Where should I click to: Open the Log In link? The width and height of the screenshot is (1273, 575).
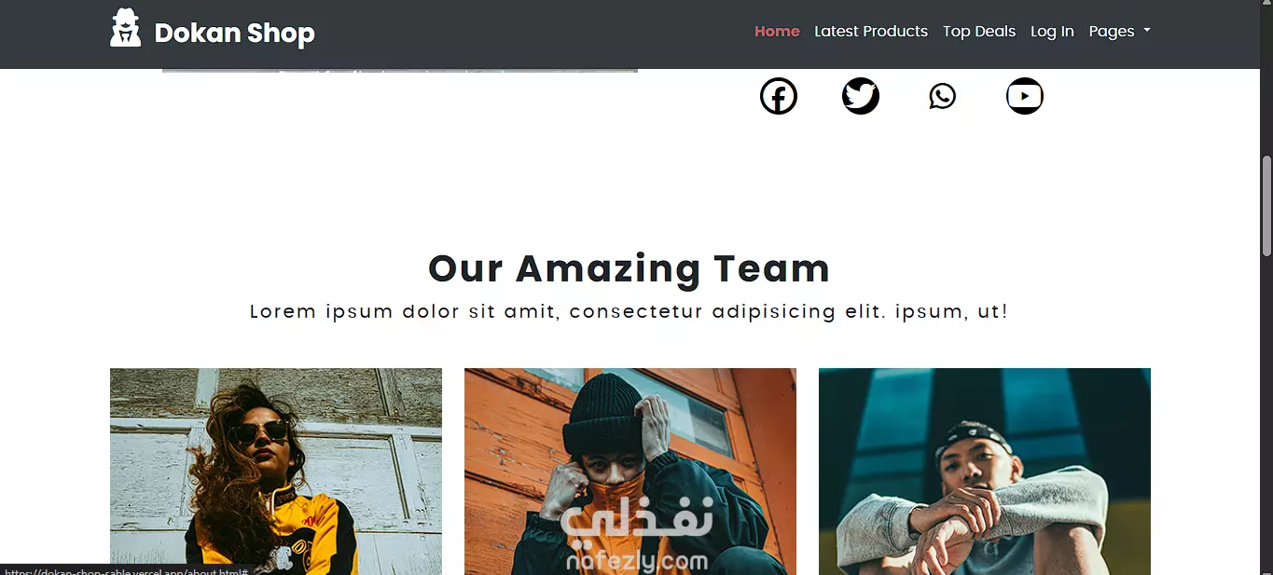point(1052,31)
